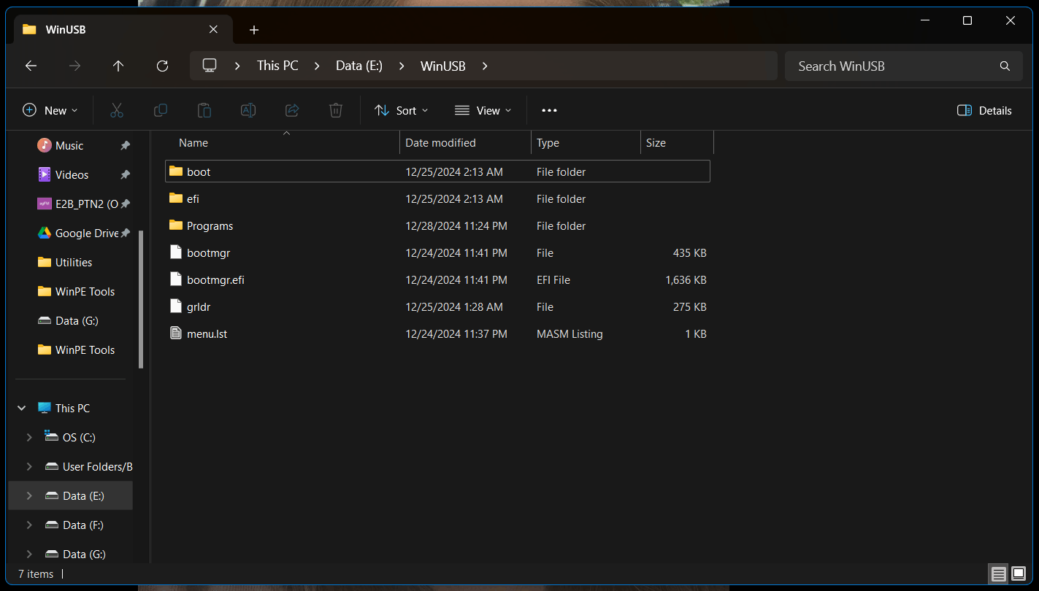1039x591 pixels.
Task: Close the WinUSB tab
Action: pyautogui.click(x=213, y=29)
